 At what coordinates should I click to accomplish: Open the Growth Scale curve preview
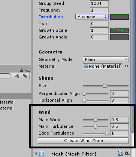tap(120, 30)
